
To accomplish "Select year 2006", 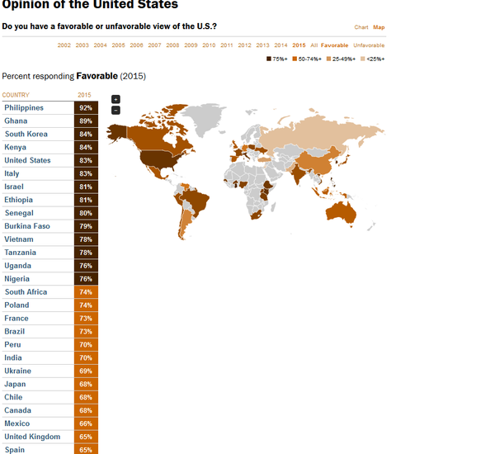I will (x=136, y=45).
